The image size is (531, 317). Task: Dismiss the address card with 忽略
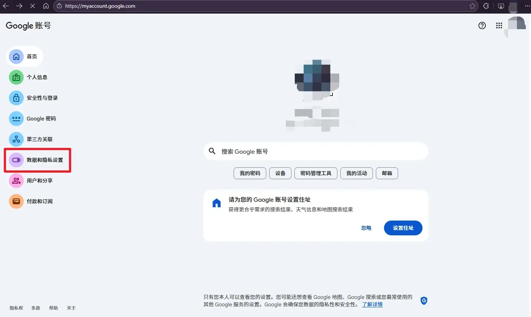(366, 228)
